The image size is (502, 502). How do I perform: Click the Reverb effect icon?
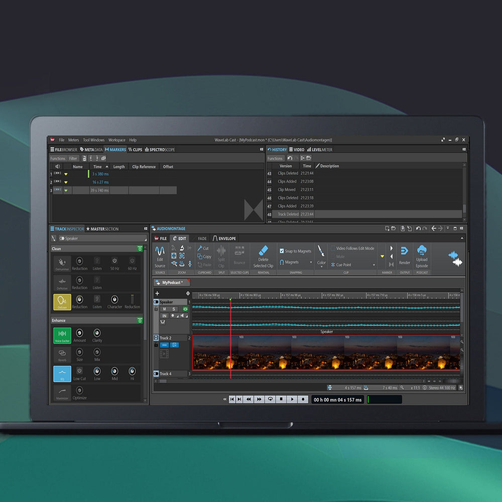[62, 353]
